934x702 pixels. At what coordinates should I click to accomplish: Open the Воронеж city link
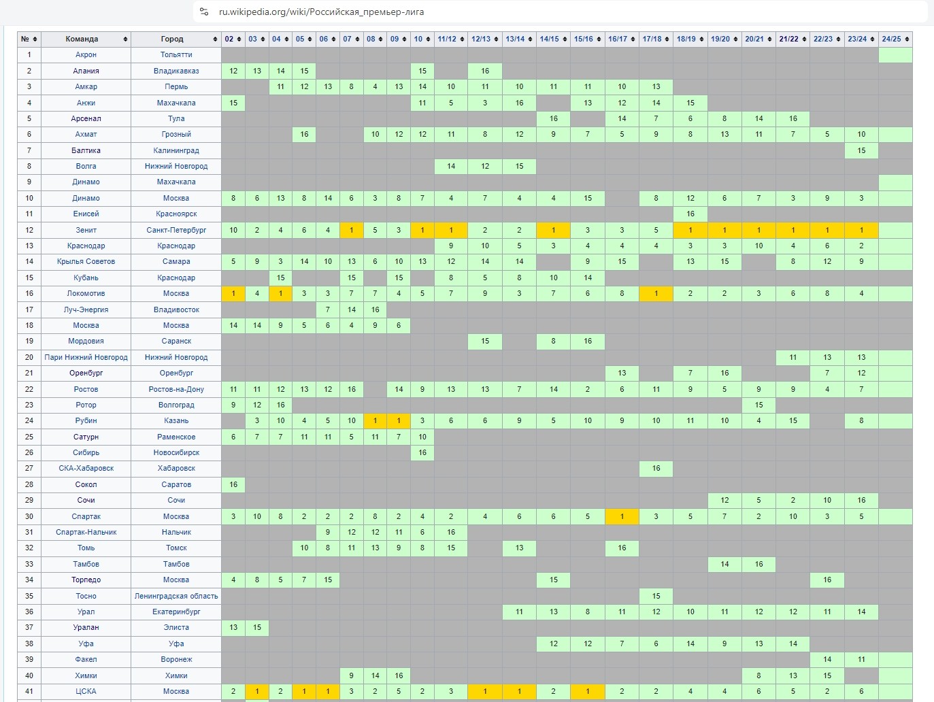[176, 659]
